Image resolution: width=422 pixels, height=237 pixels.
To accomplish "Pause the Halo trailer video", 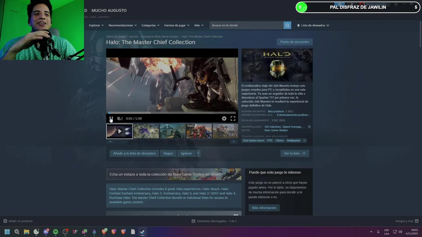I will point(111,118).
